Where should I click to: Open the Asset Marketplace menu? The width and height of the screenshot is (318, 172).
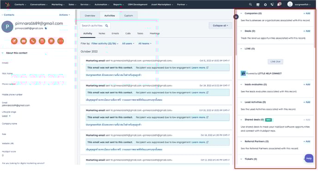[x=162, y=5]
